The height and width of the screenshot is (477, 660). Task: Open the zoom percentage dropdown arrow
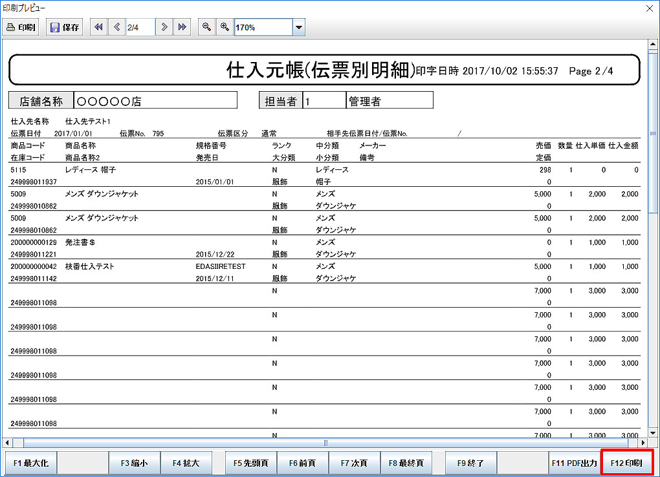pos(299,27)
